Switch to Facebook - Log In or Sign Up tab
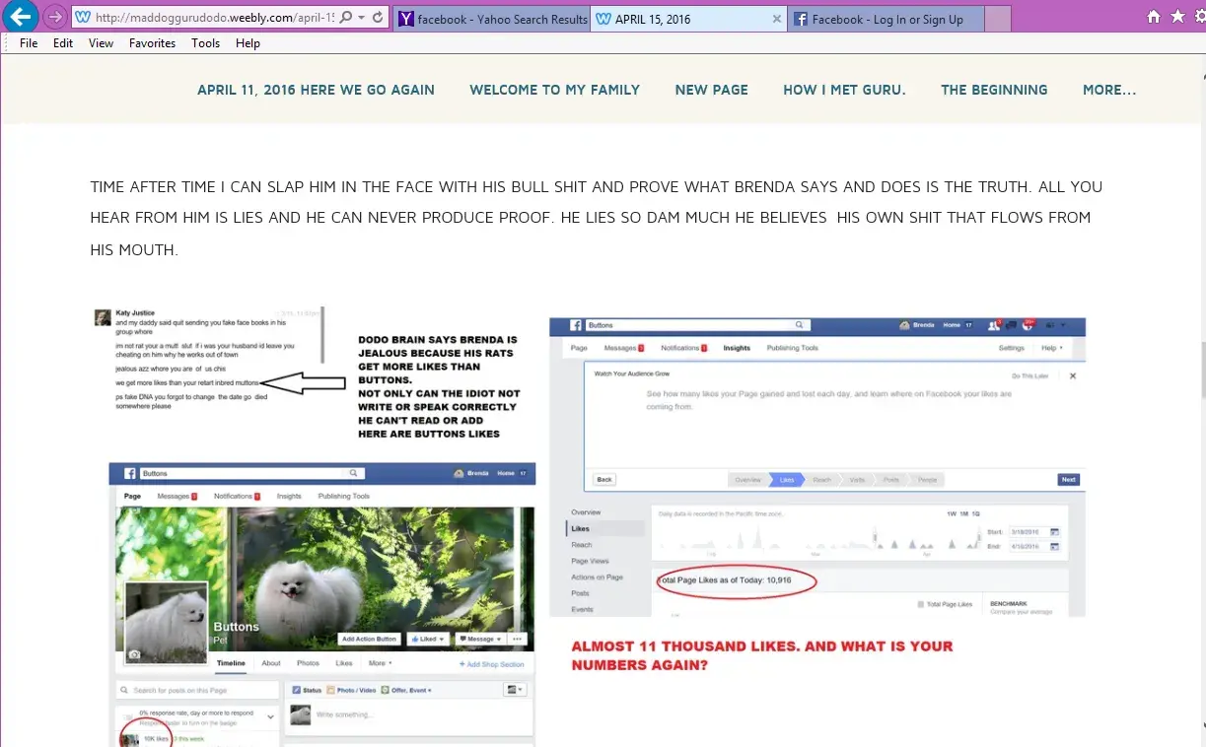The width and height of the screenshot is (1206, 747). coord(886,19)
